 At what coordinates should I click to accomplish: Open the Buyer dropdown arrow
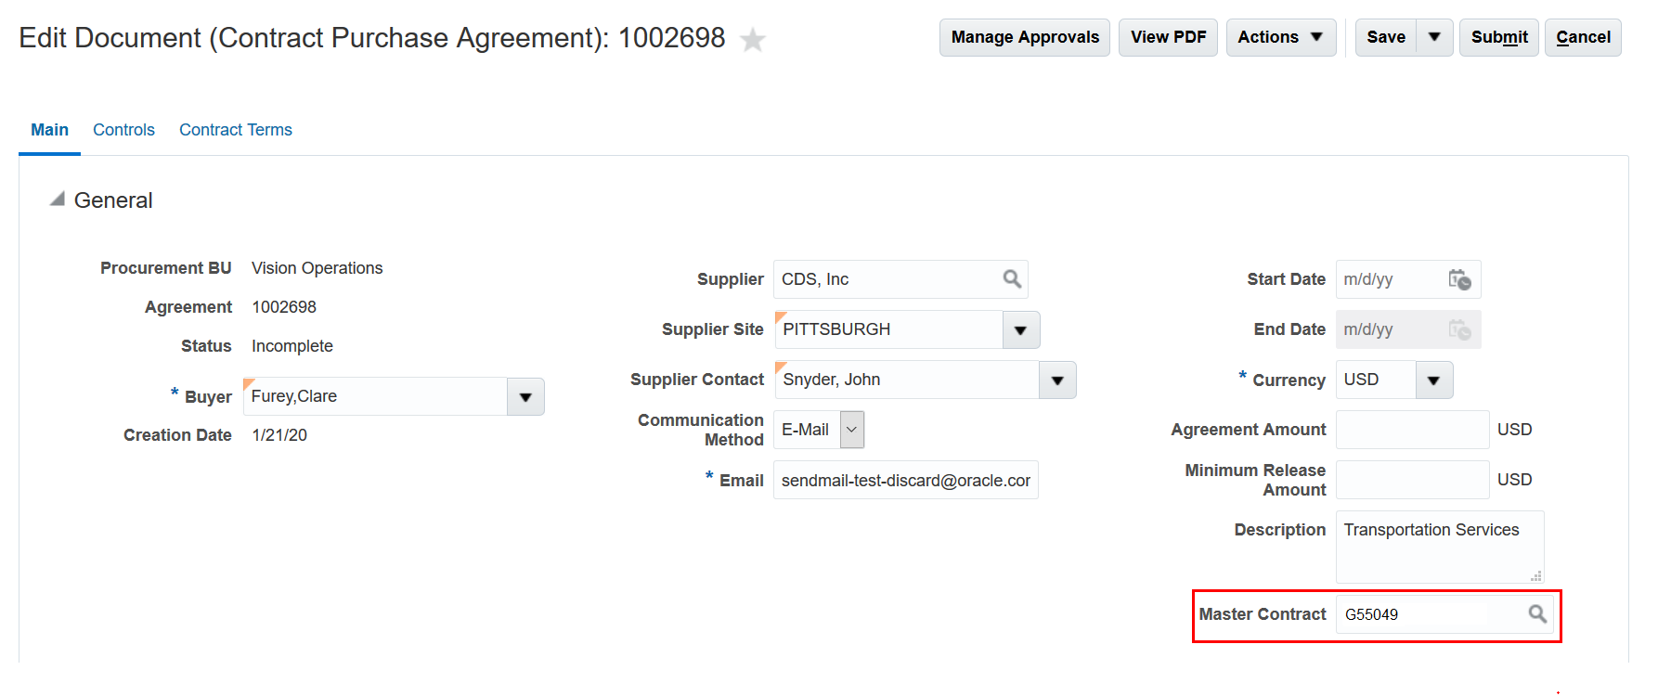(x=525, y=397)
